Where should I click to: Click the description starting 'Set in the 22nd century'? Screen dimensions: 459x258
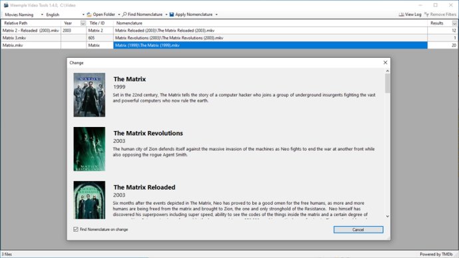tap(244, 98)
